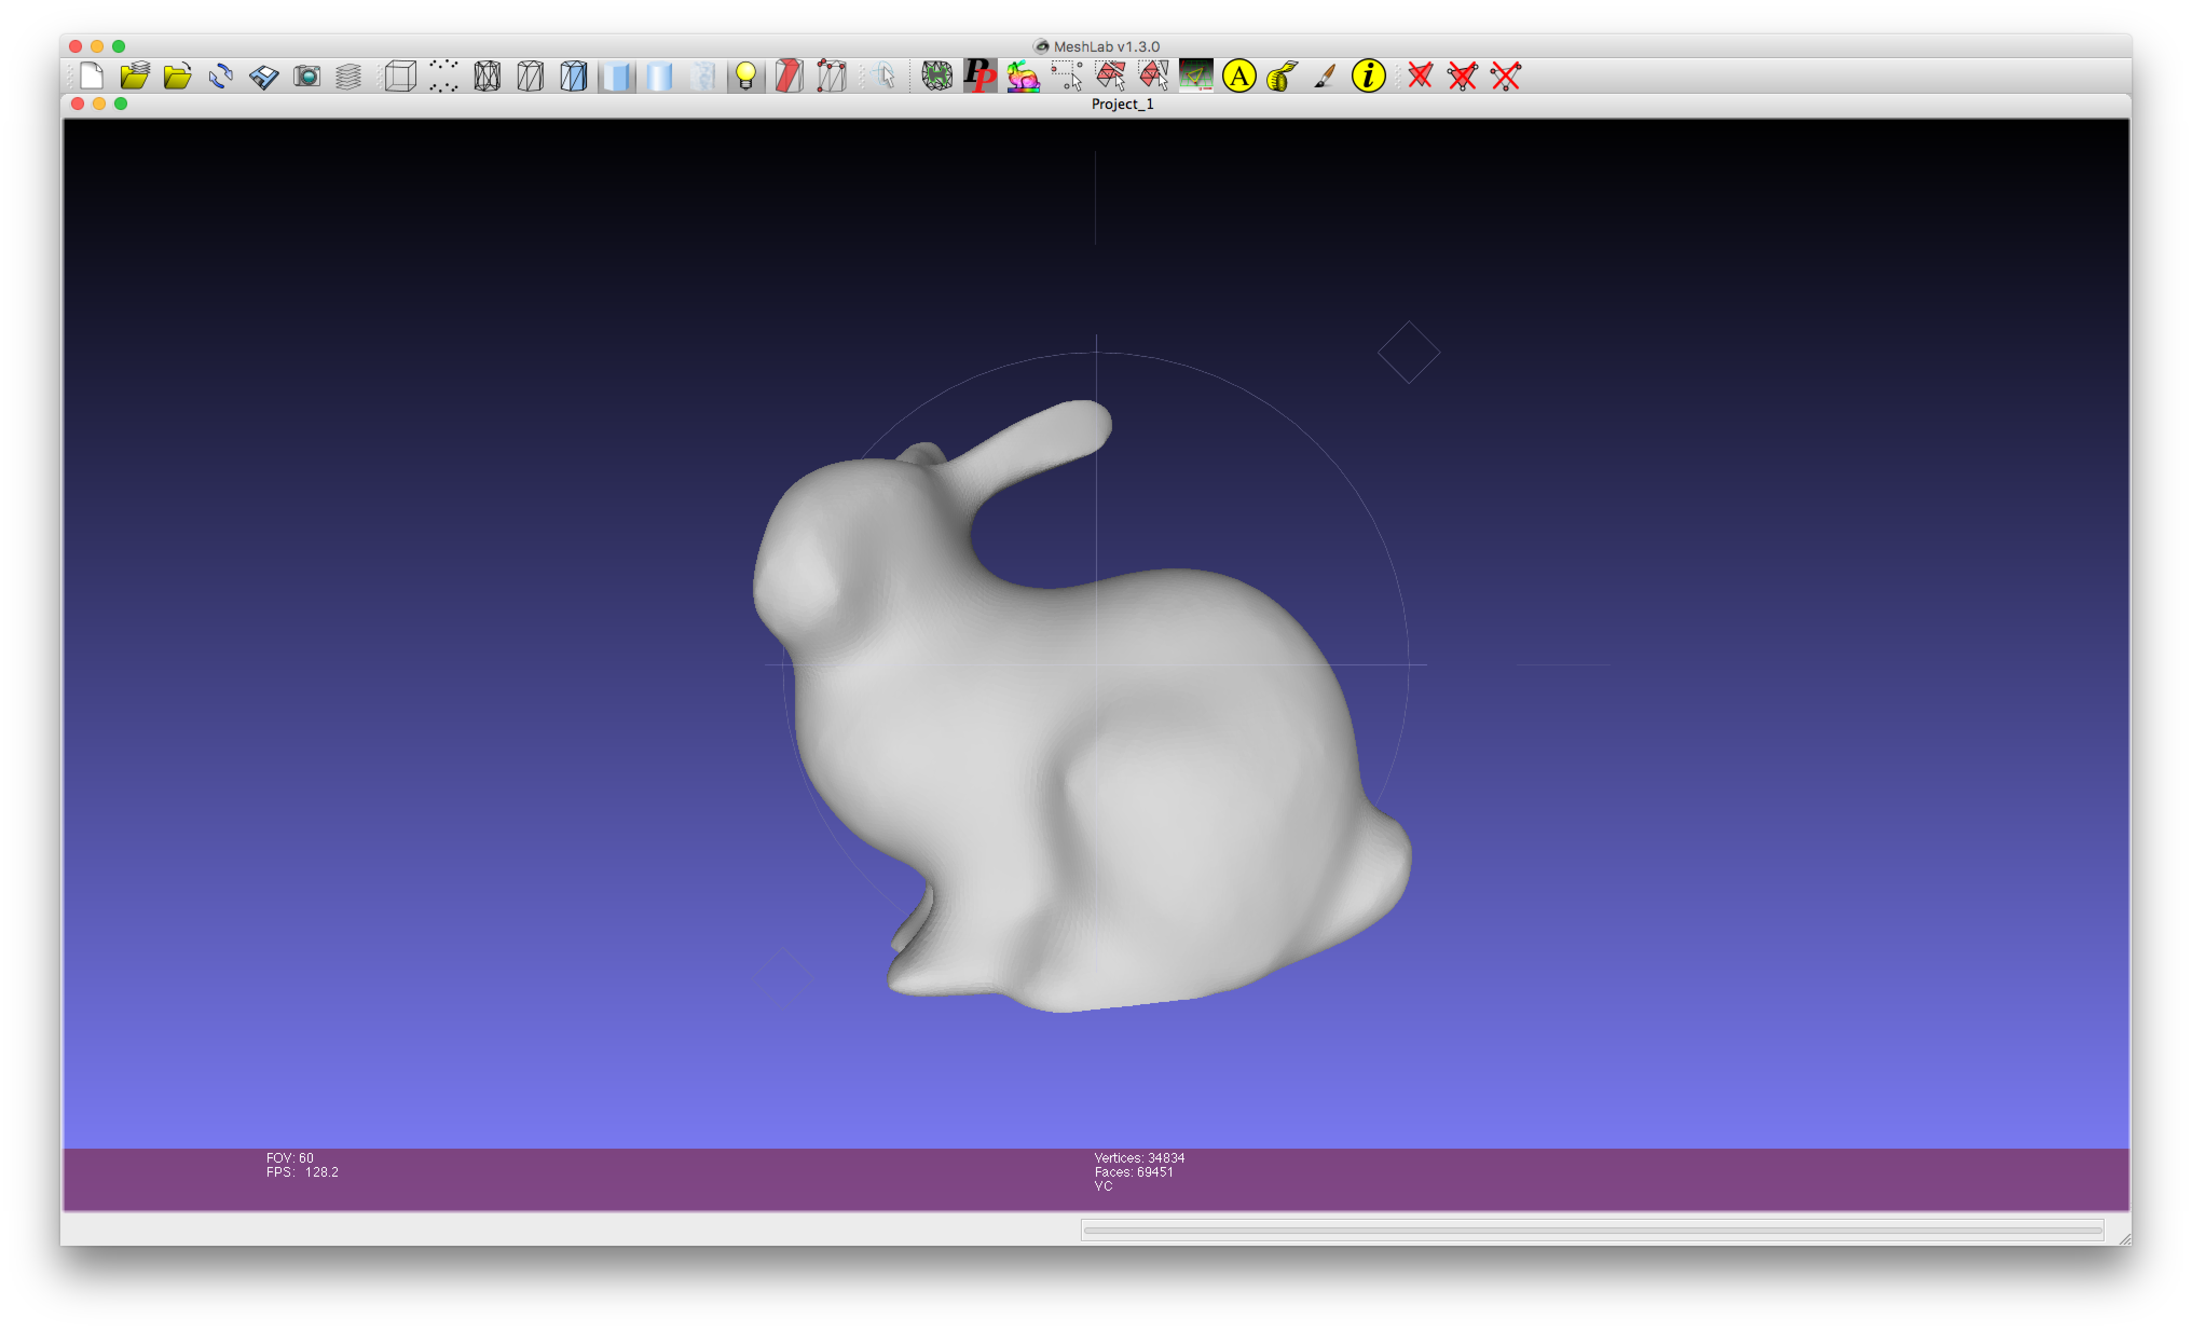Enable wireframe render mode
The image size is (2192, 1332).
pos(487,77)
